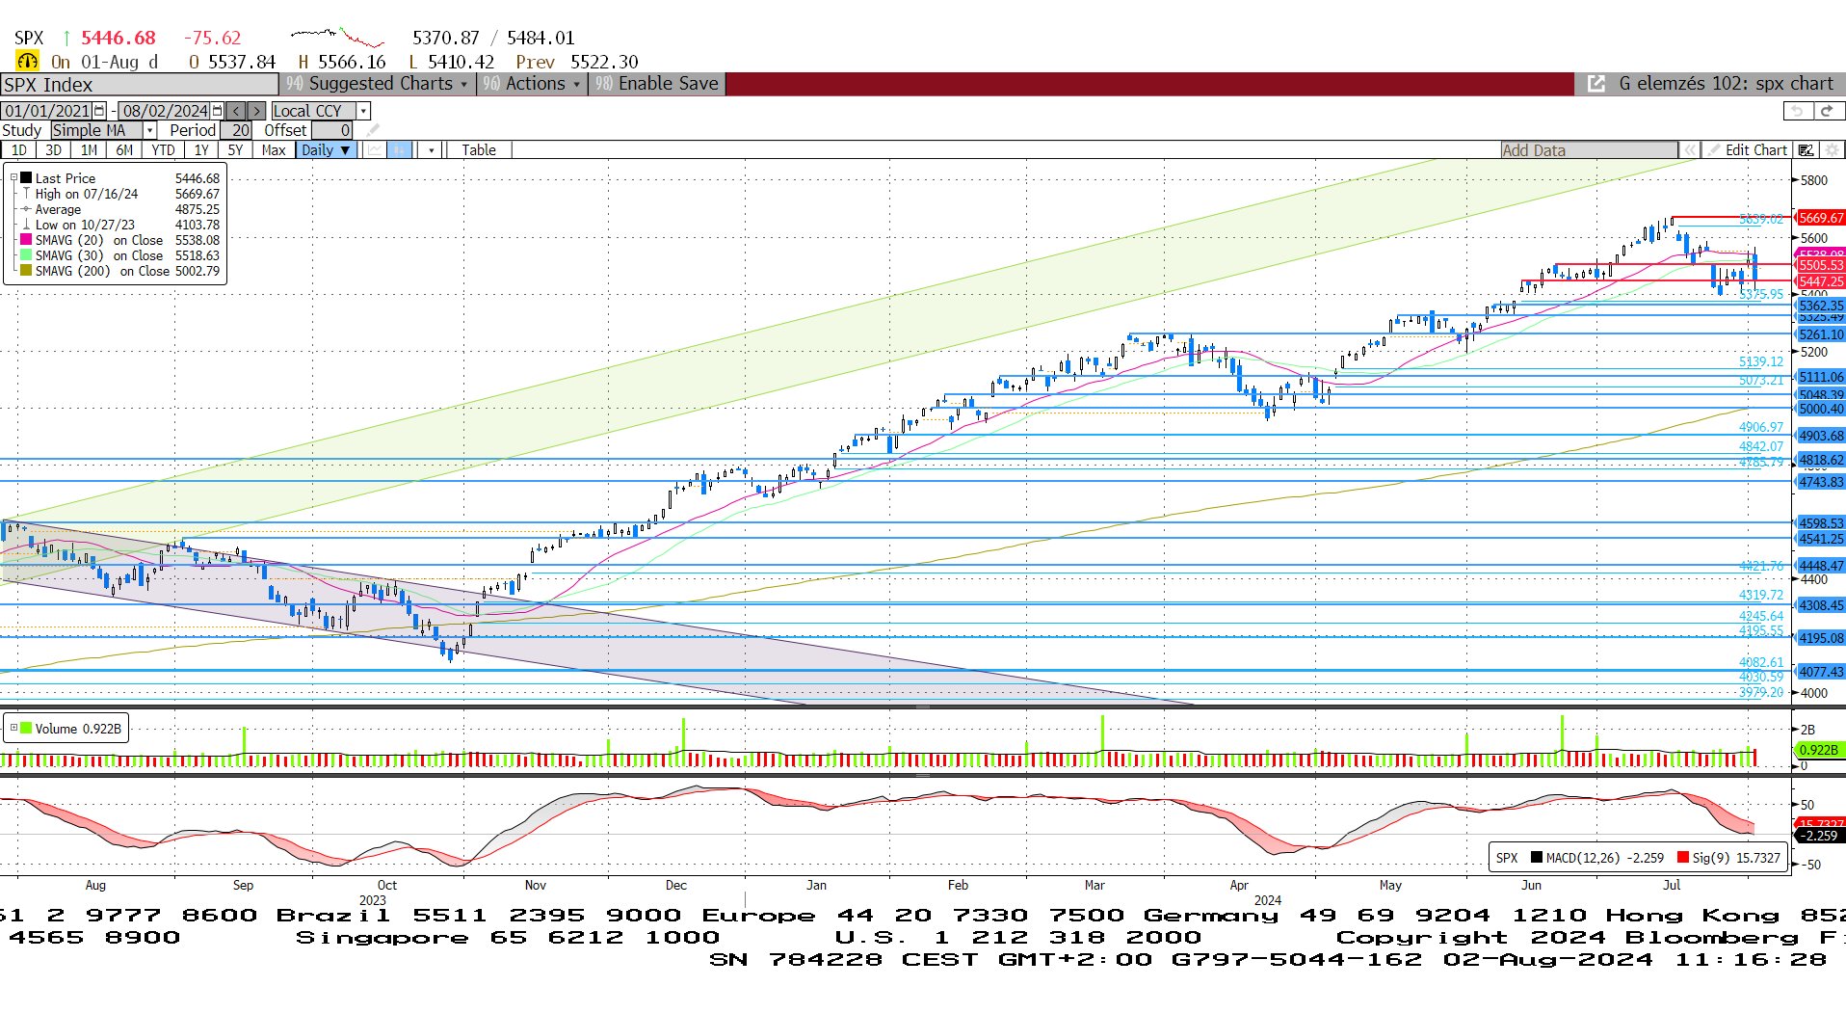The height and width of the screenshot is (1013, 1846).
Task: Click the Enable Save button
Action: tap(657, 84)
